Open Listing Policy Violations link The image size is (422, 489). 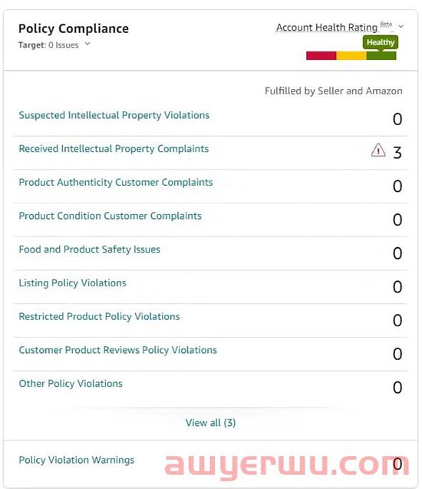pos(73,283)
